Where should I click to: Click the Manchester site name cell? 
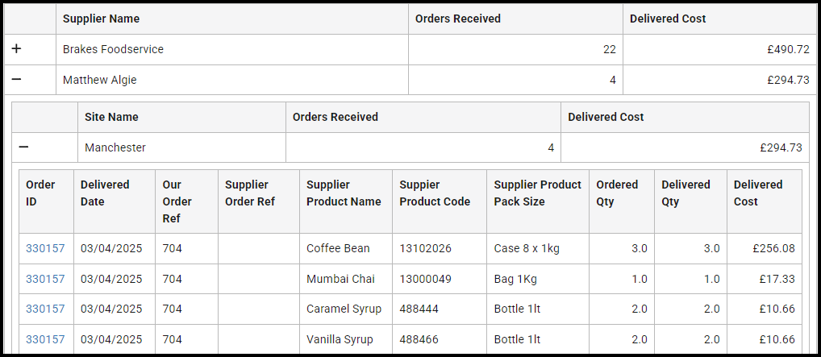[115, 147]
